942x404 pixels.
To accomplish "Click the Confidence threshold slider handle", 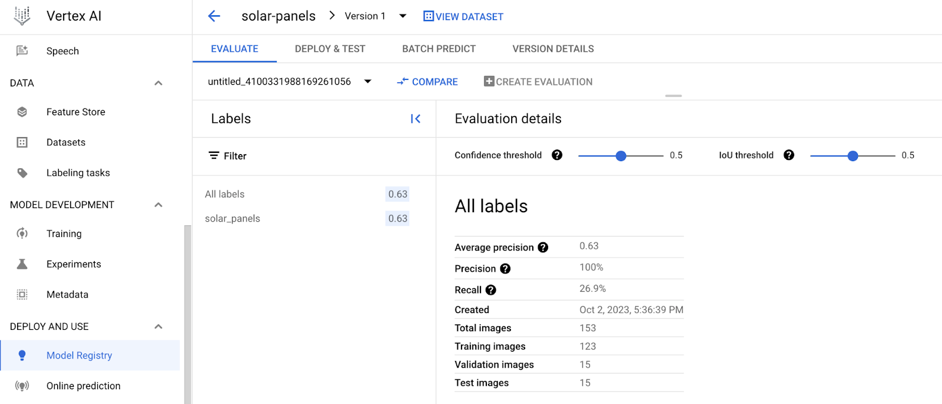I will coord(621,156).
